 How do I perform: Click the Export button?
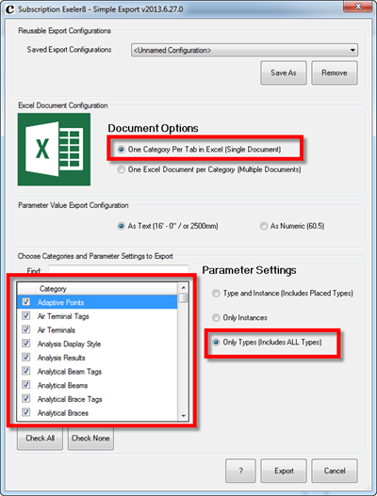click(x=284, y=471)
